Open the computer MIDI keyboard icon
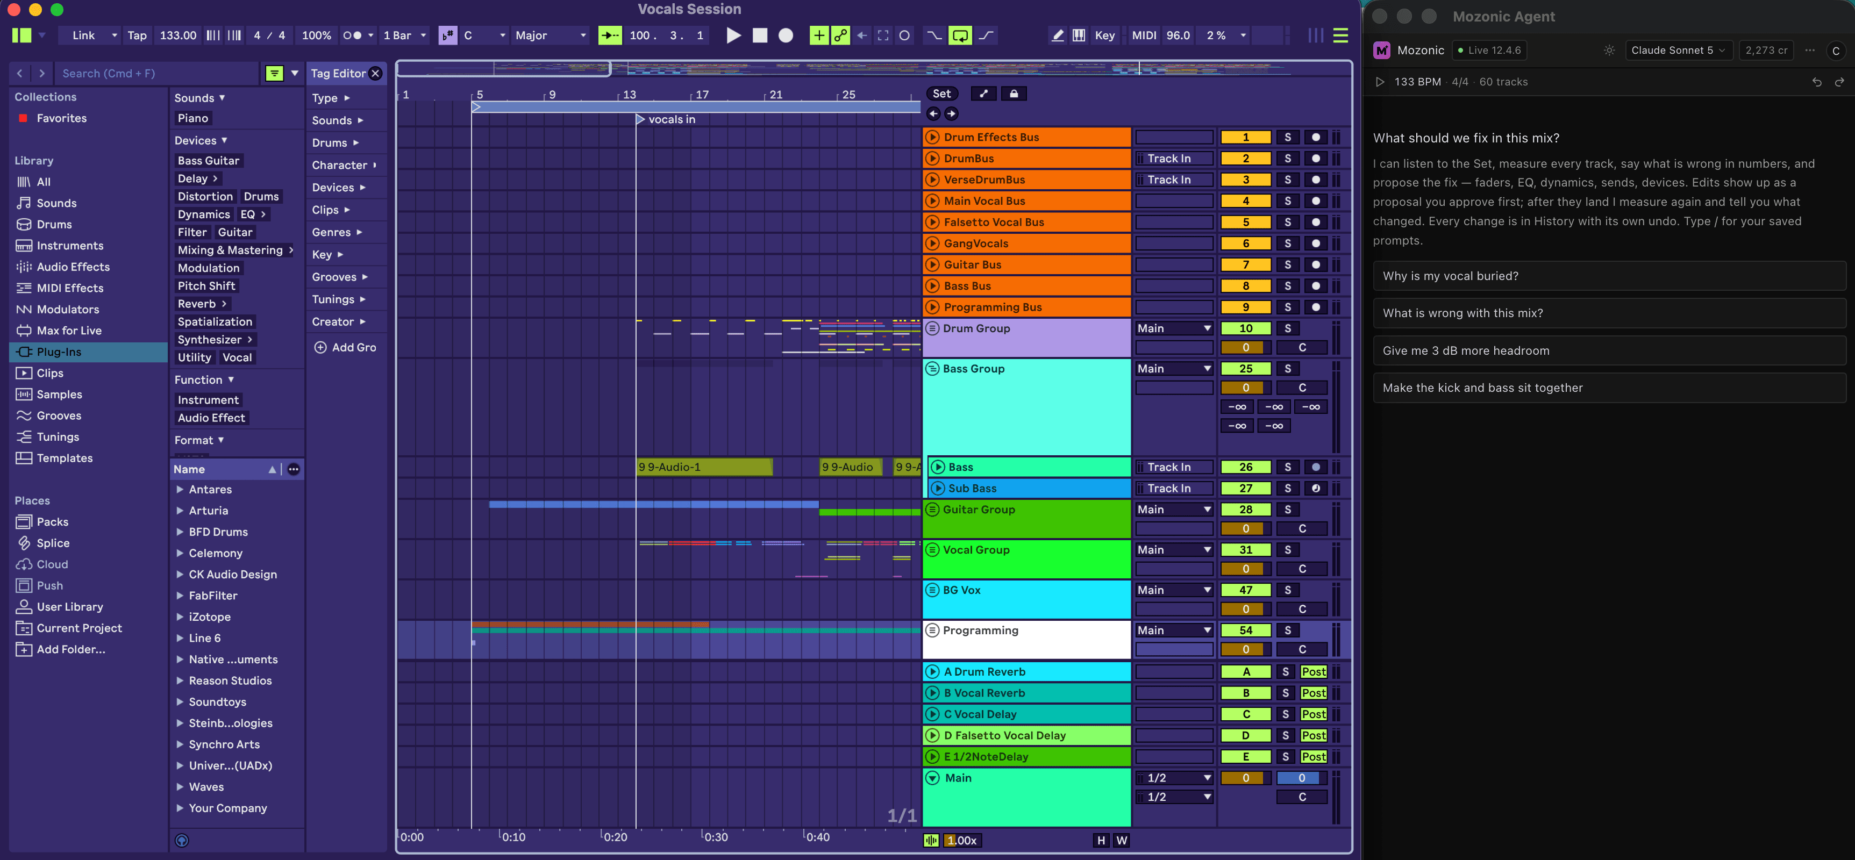 1079,35
